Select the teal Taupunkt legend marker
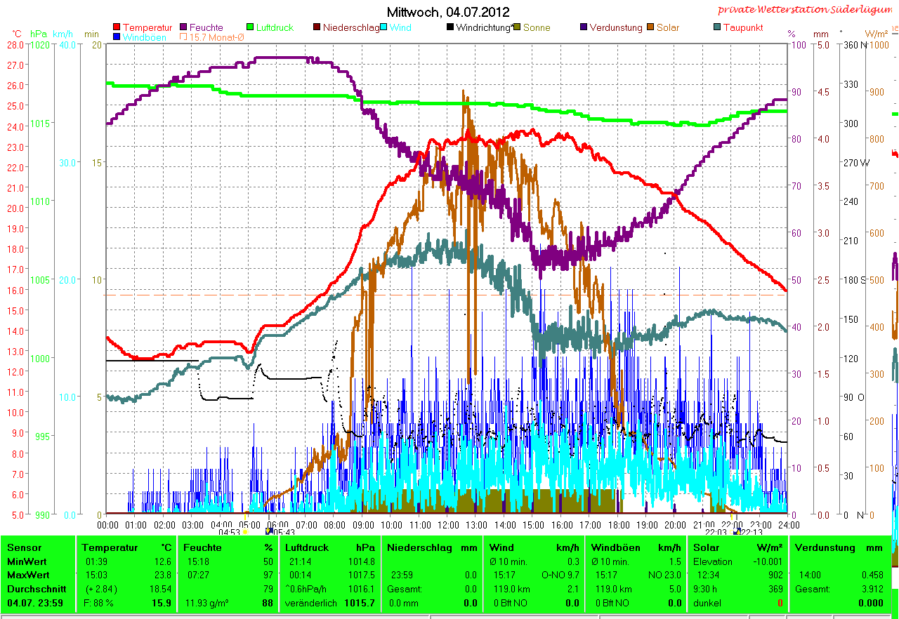The width and height of the screenshot is (899, 619). [x=717, y=28]
